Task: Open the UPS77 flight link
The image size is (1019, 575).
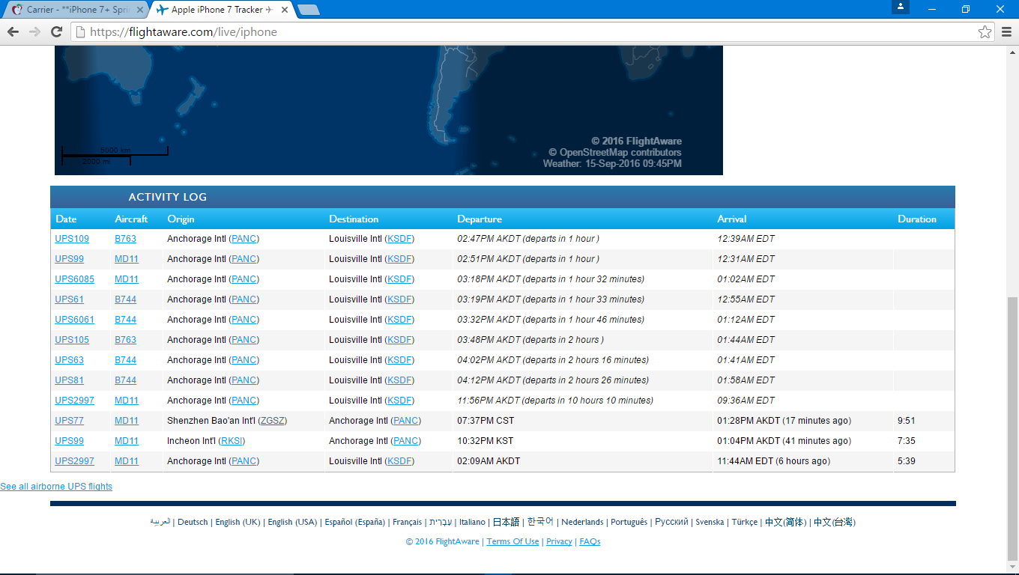Action: (70, 421)
